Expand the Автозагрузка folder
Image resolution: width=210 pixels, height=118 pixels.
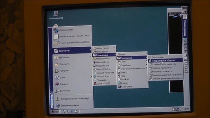pos(104,51)
